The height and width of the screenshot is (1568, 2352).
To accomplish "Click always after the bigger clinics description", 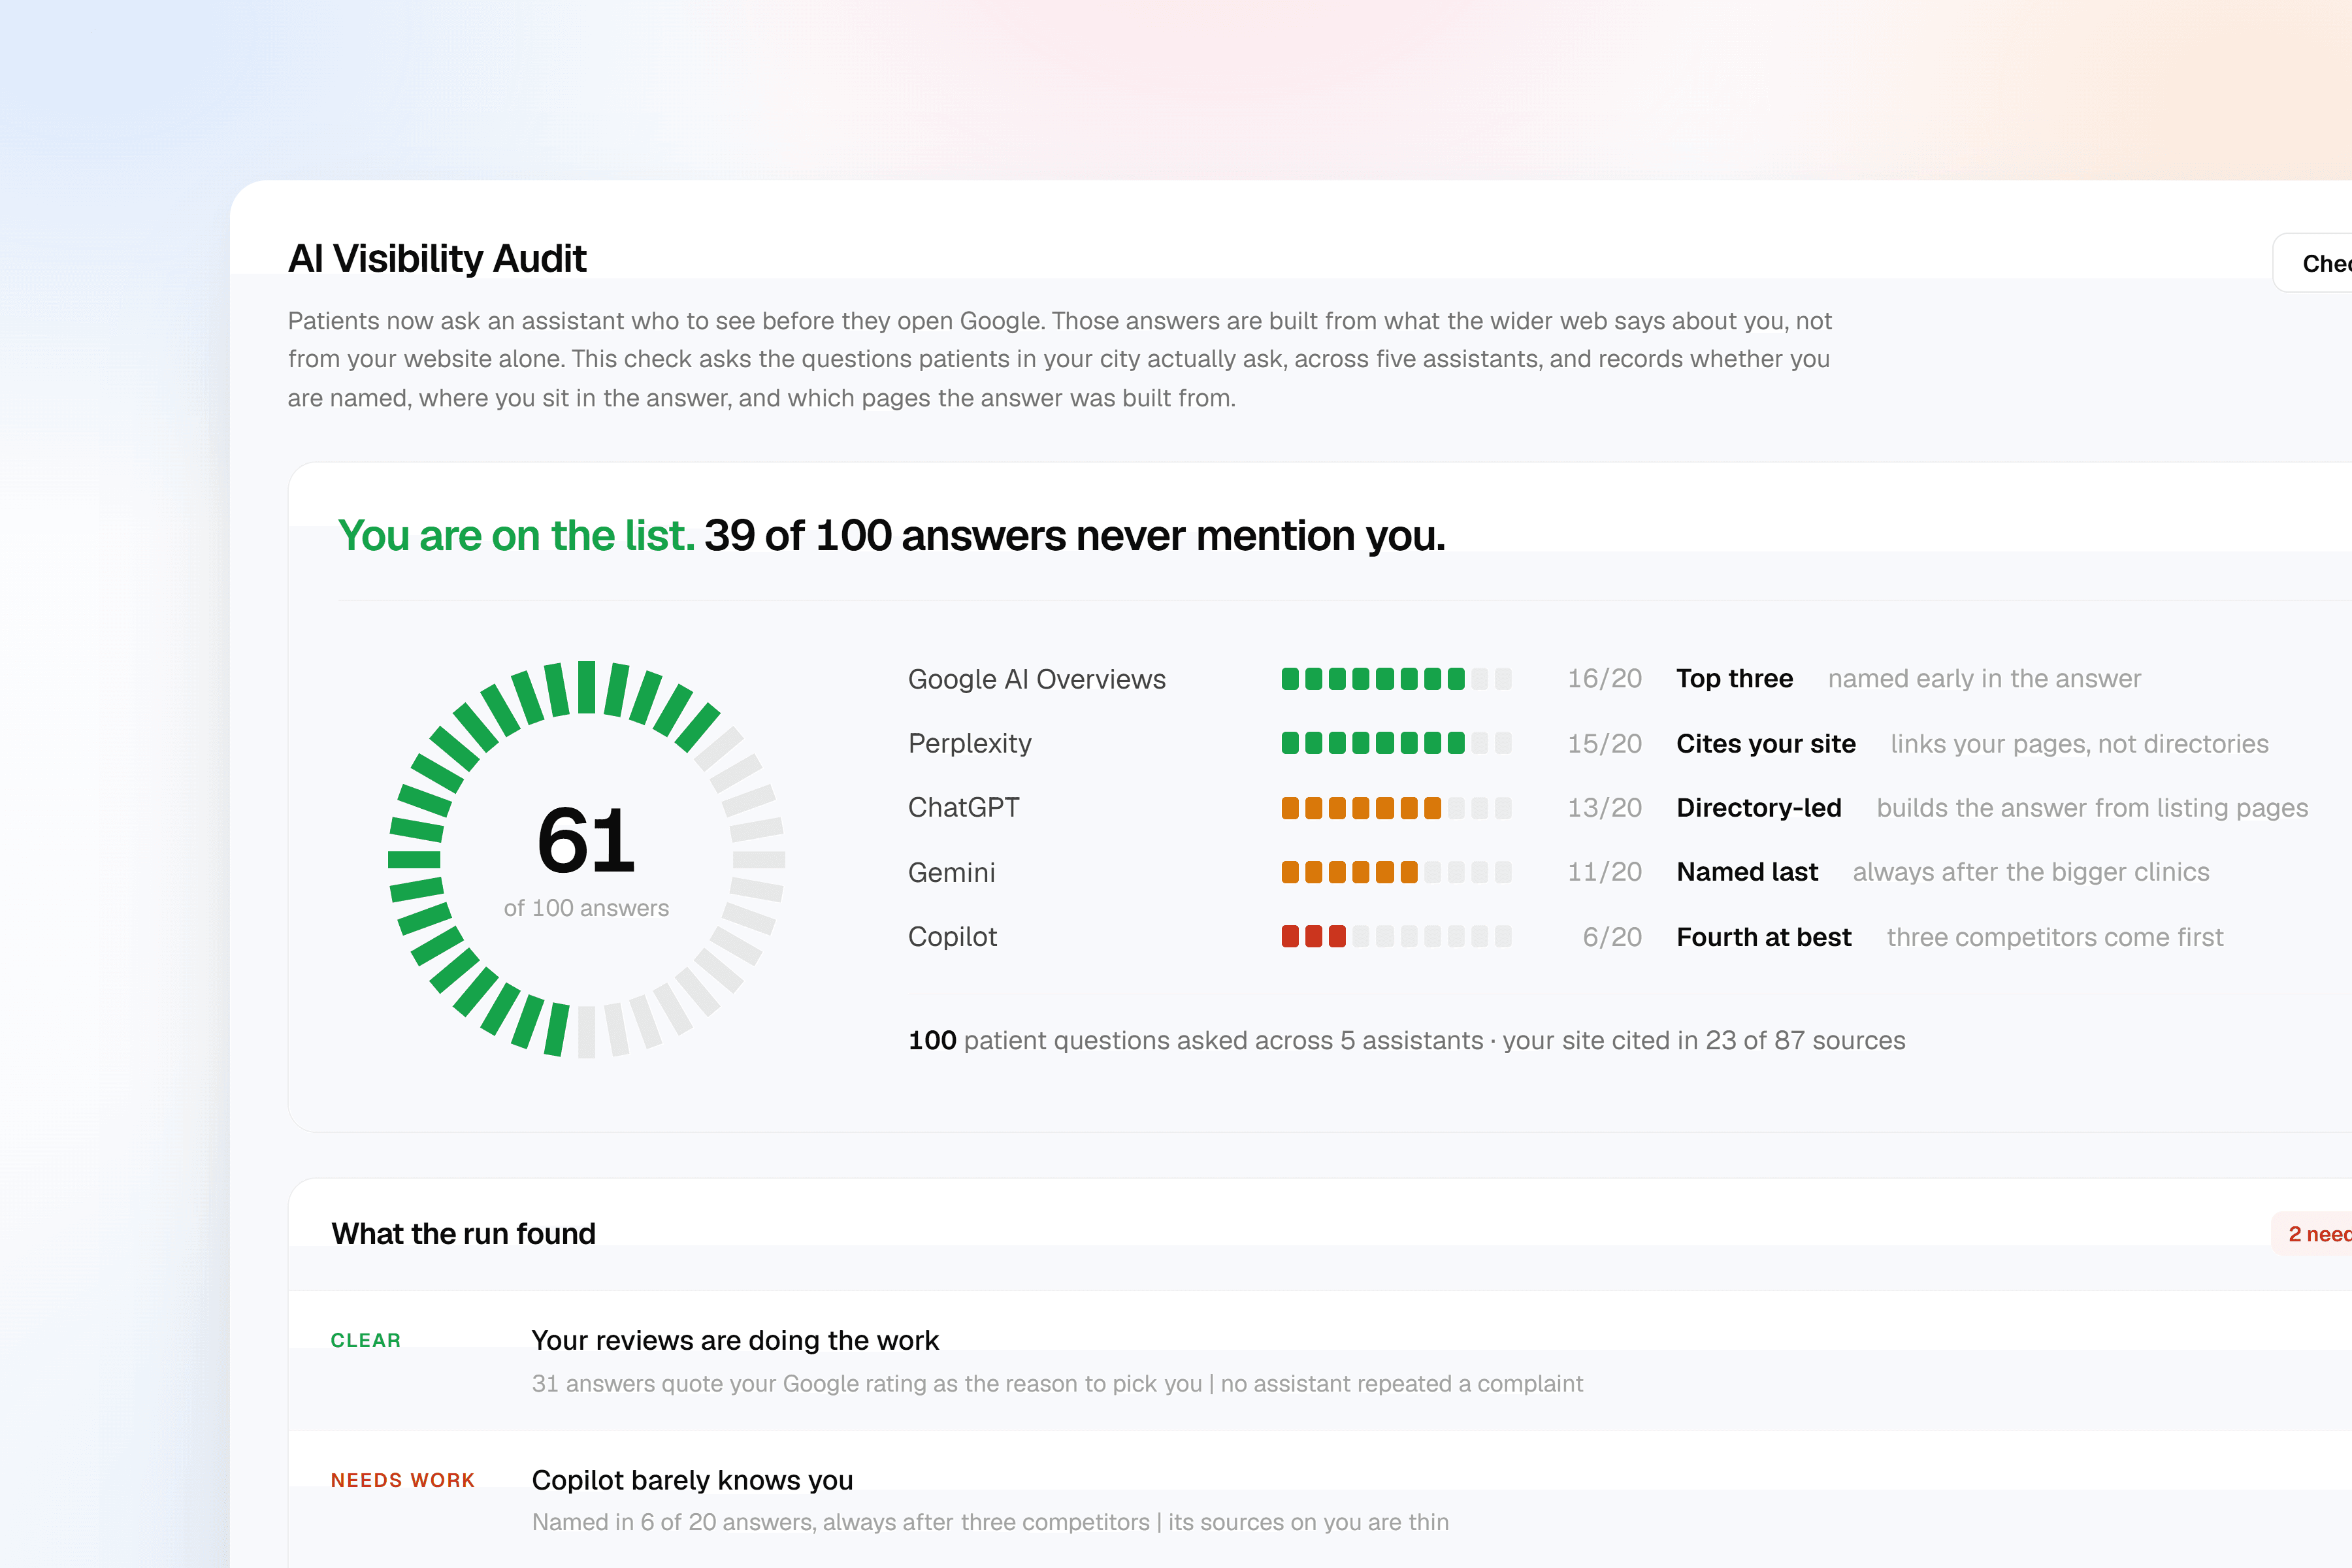I will click(2031, 872).
